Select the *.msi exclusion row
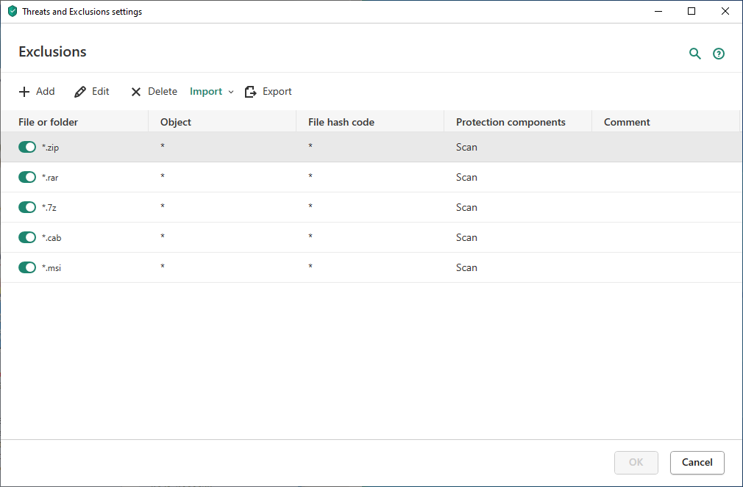 (x=368, y=267)
